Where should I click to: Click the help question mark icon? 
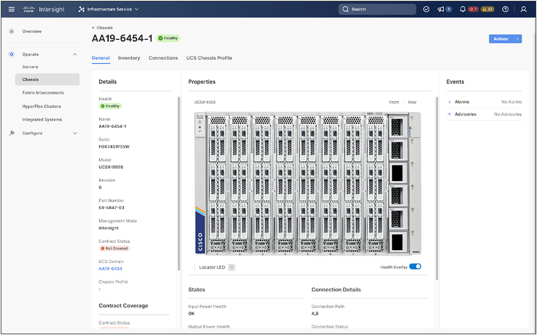click(505, 9)
